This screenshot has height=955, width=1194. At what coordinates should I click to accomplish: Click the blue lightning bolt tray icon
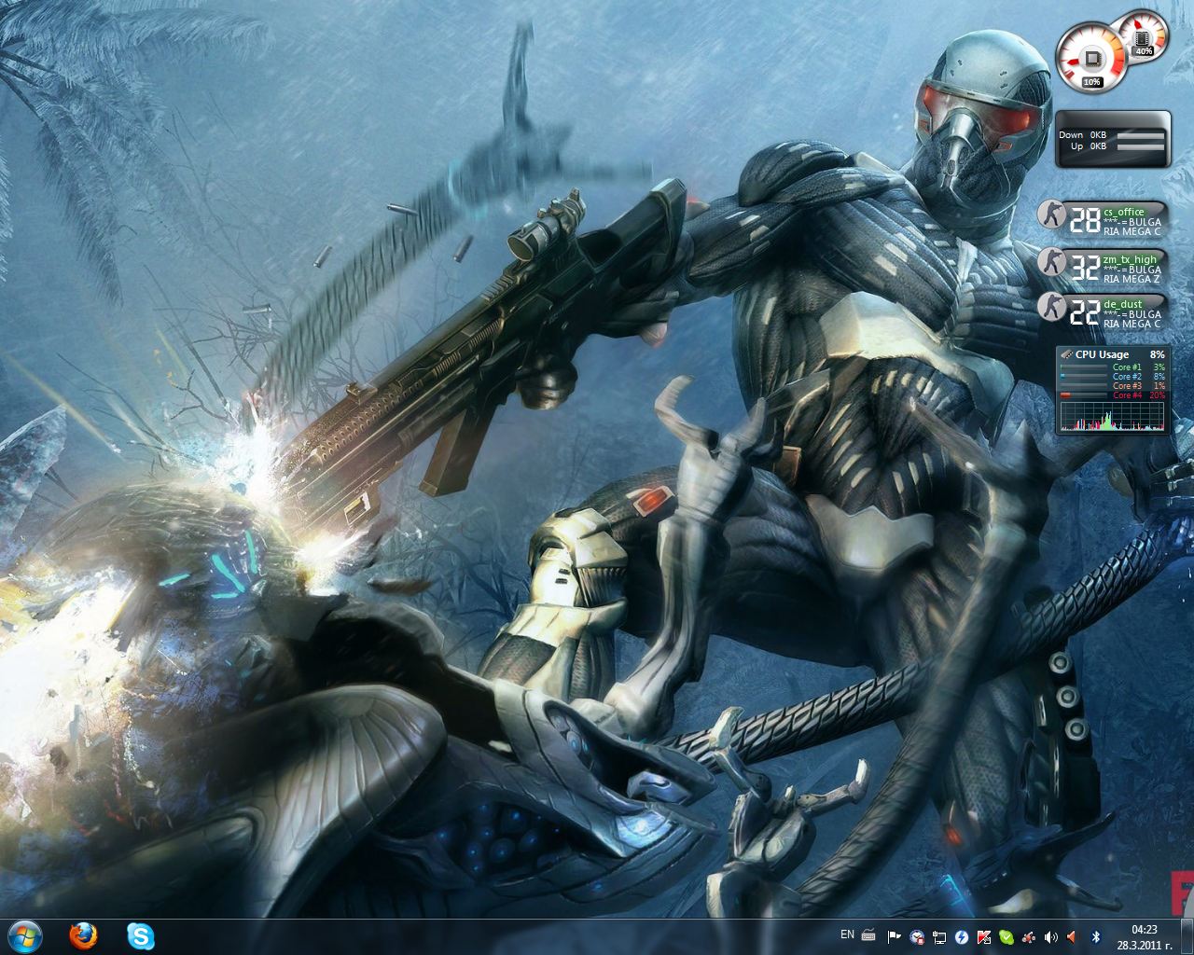pyautogui.click(x=962, y=937)
